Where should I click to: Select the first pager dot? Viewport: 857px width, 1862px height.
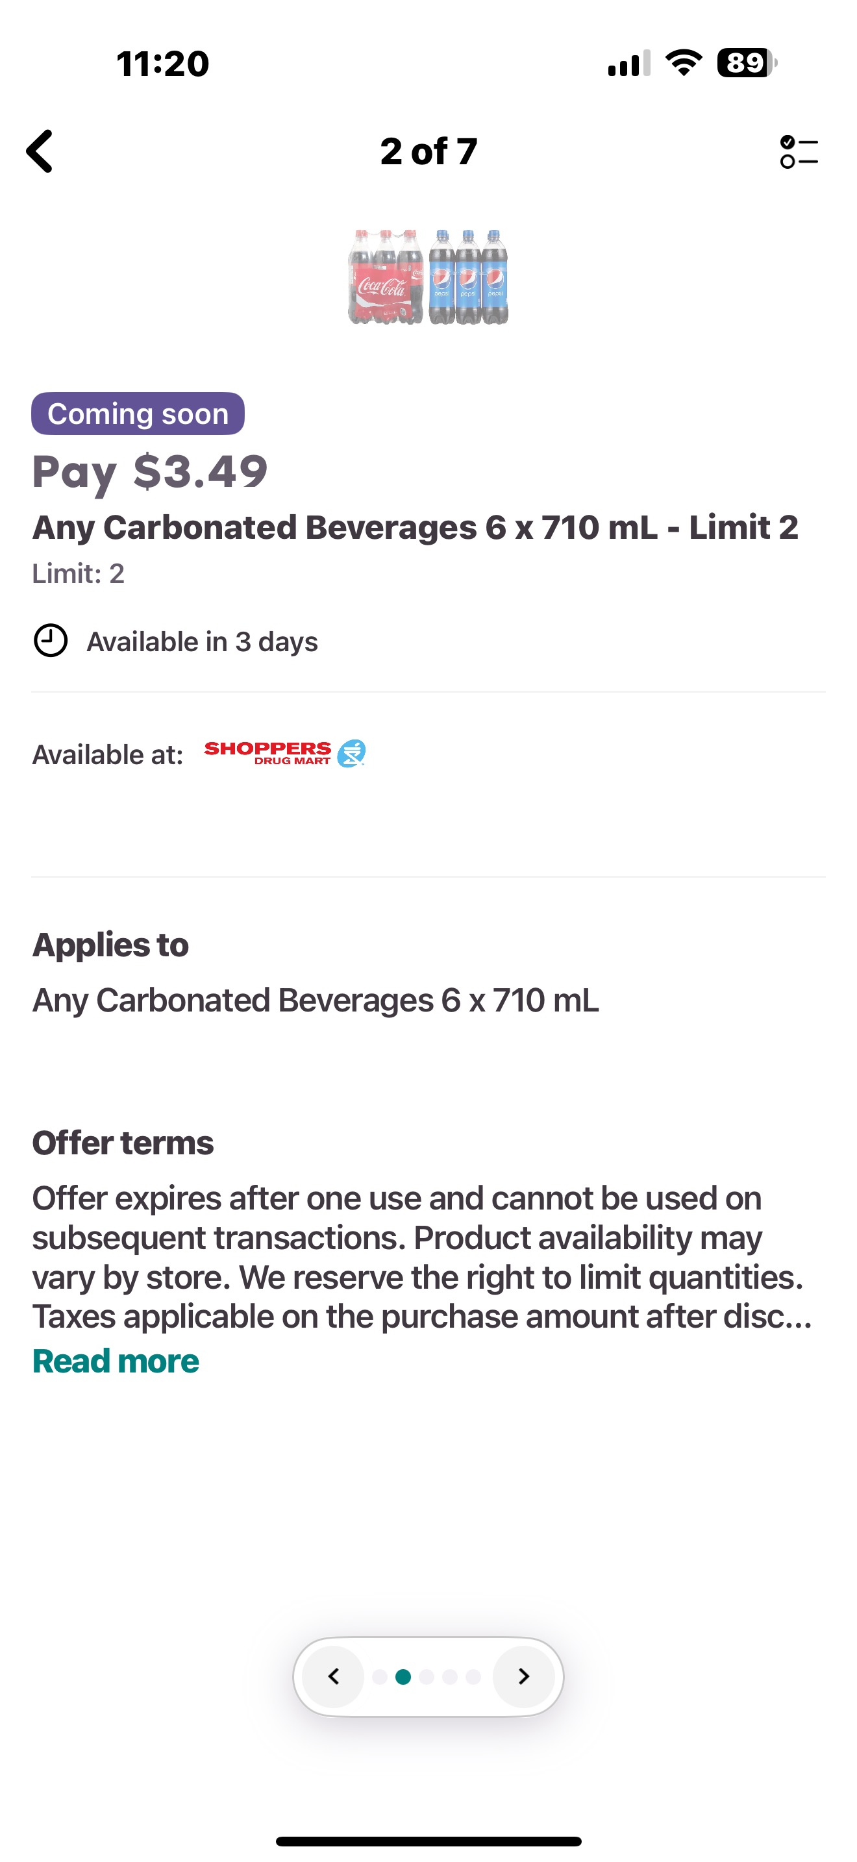click(379, 1677)
